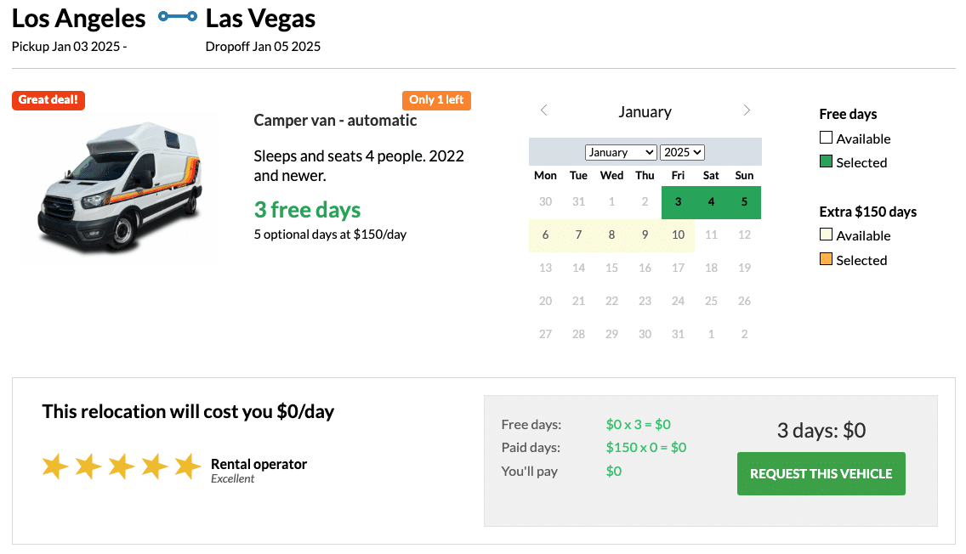Click selected date January 3
Image resolution: width=966 pixels, height=554 pixels.
[x=678, y=202]
